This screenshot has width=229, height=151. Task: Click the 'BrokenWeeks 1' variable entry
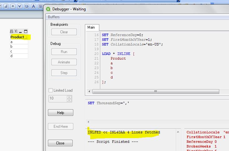pyautogui.click(x=201, y=146)
